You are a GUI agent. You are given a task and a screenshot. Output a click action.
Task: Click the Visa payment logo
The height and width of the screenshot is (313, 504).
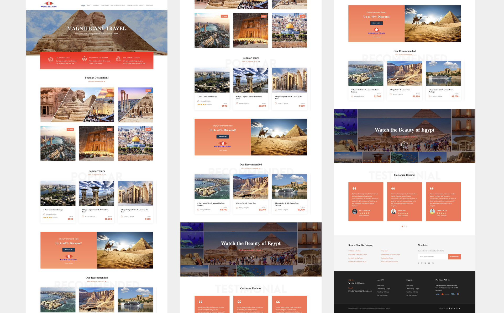point(438,294)
